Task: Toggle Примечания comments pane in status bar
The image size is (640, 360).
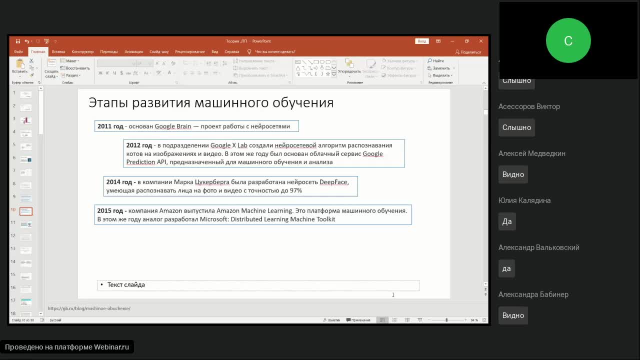Action: pyautogui.click(x=358, y=320)
